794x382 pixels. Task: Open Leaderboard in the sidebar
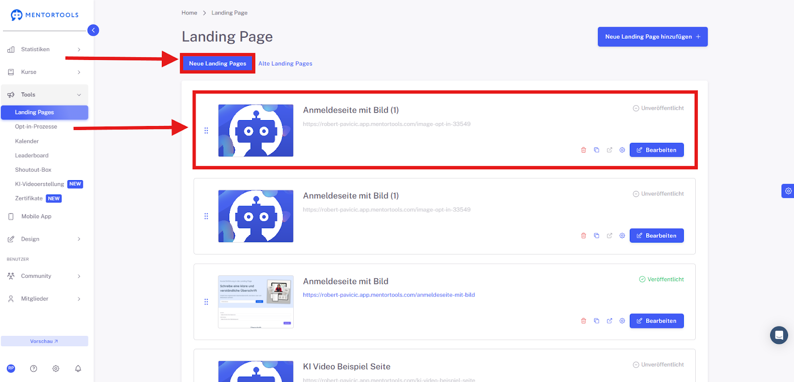point(32,156)
